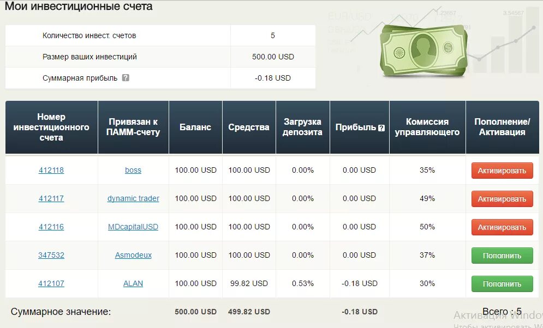Image resolution: width=543 pixels, height=328 pixels.
Task: Open investment account 412117
Action: 51,198
